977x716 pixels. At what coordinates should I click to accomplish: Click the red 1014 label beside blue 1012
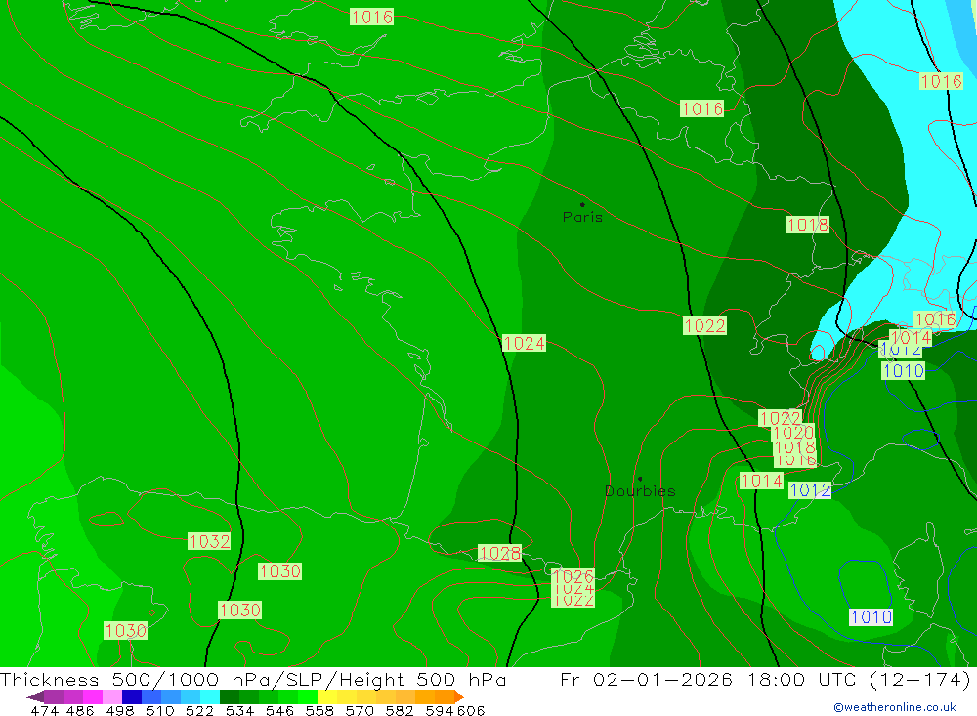(761, 481)
